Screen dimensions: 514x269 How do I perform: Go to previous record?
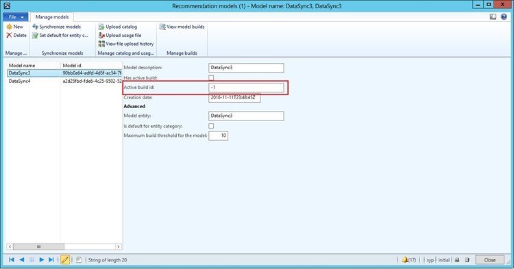click(22, 260)
